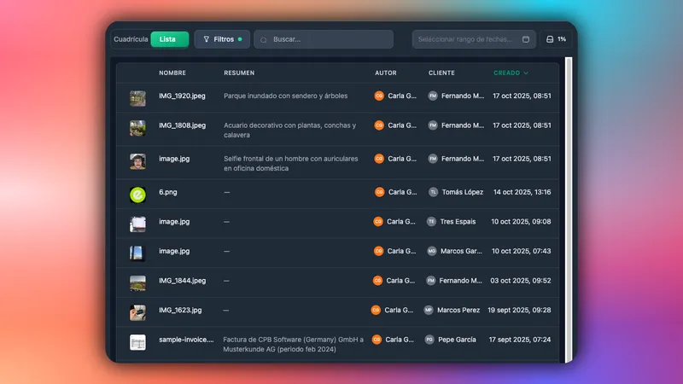Click Tres Espais client avatar
The image size is (683, 384).
(431, 222)
